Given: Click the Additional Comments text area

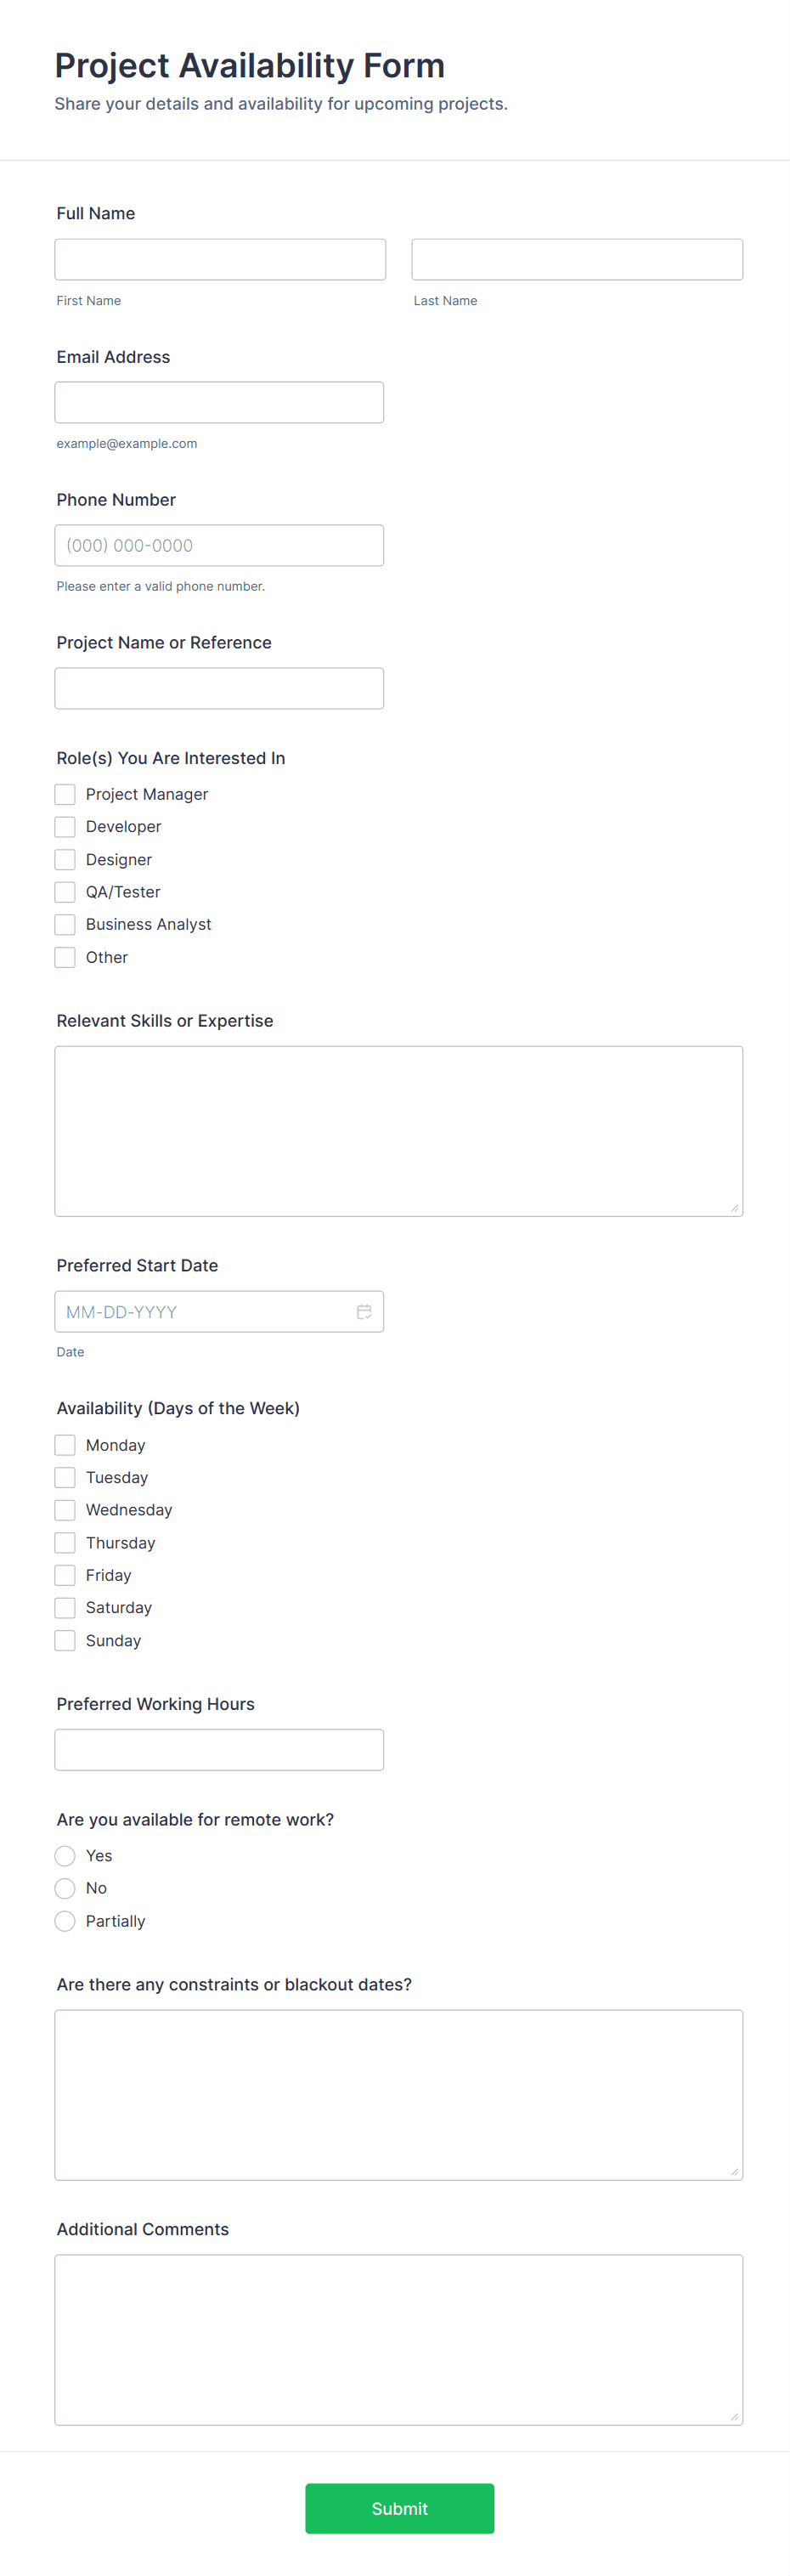Looking at the screenshot, I should 398,2340.
